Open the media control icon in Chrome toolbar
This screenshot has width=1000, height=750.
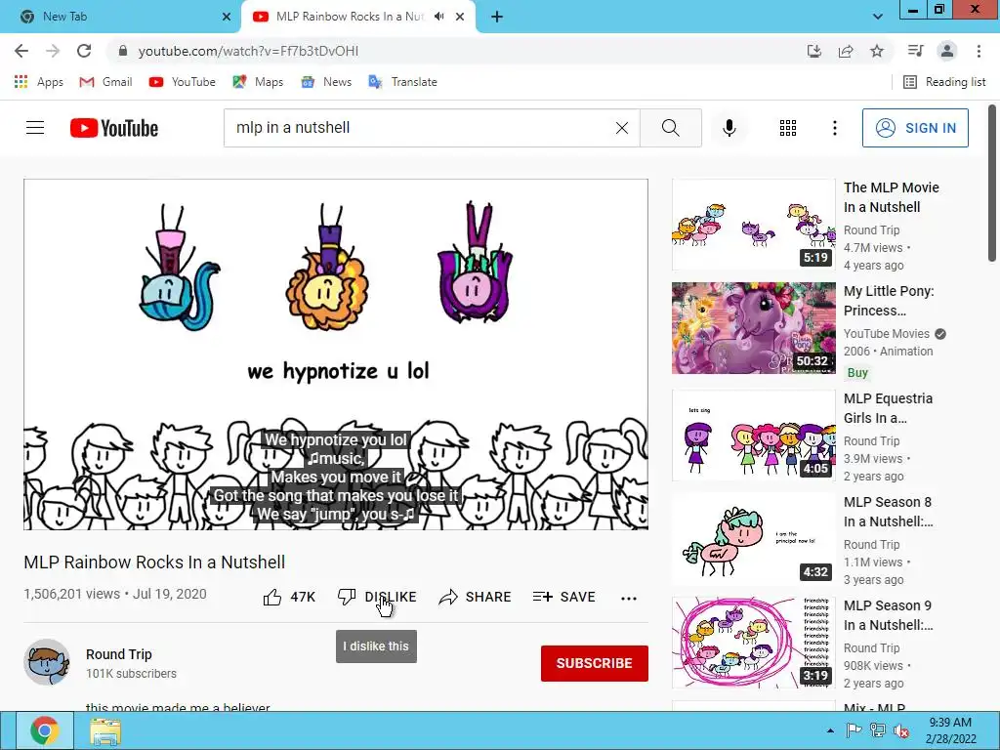coord(916,51)
